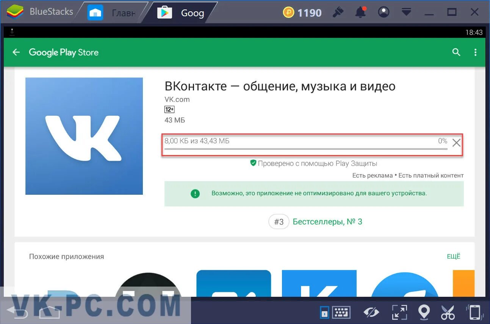Click the download progress bar
The width and height of the screenshot is (490, 324).
pos(306,149)
